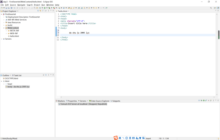The width and height of the screenshot is (220, 140).
Task: Click the Sogou emoji smiley icon
Action: (x=126, y=138)
